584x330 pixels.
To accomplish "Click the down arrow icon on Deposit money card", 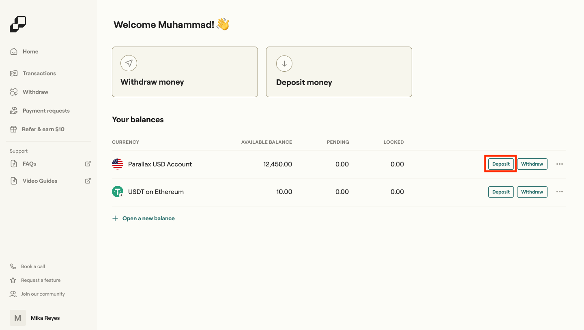I will pyautogui.click(x=284, y=63).
